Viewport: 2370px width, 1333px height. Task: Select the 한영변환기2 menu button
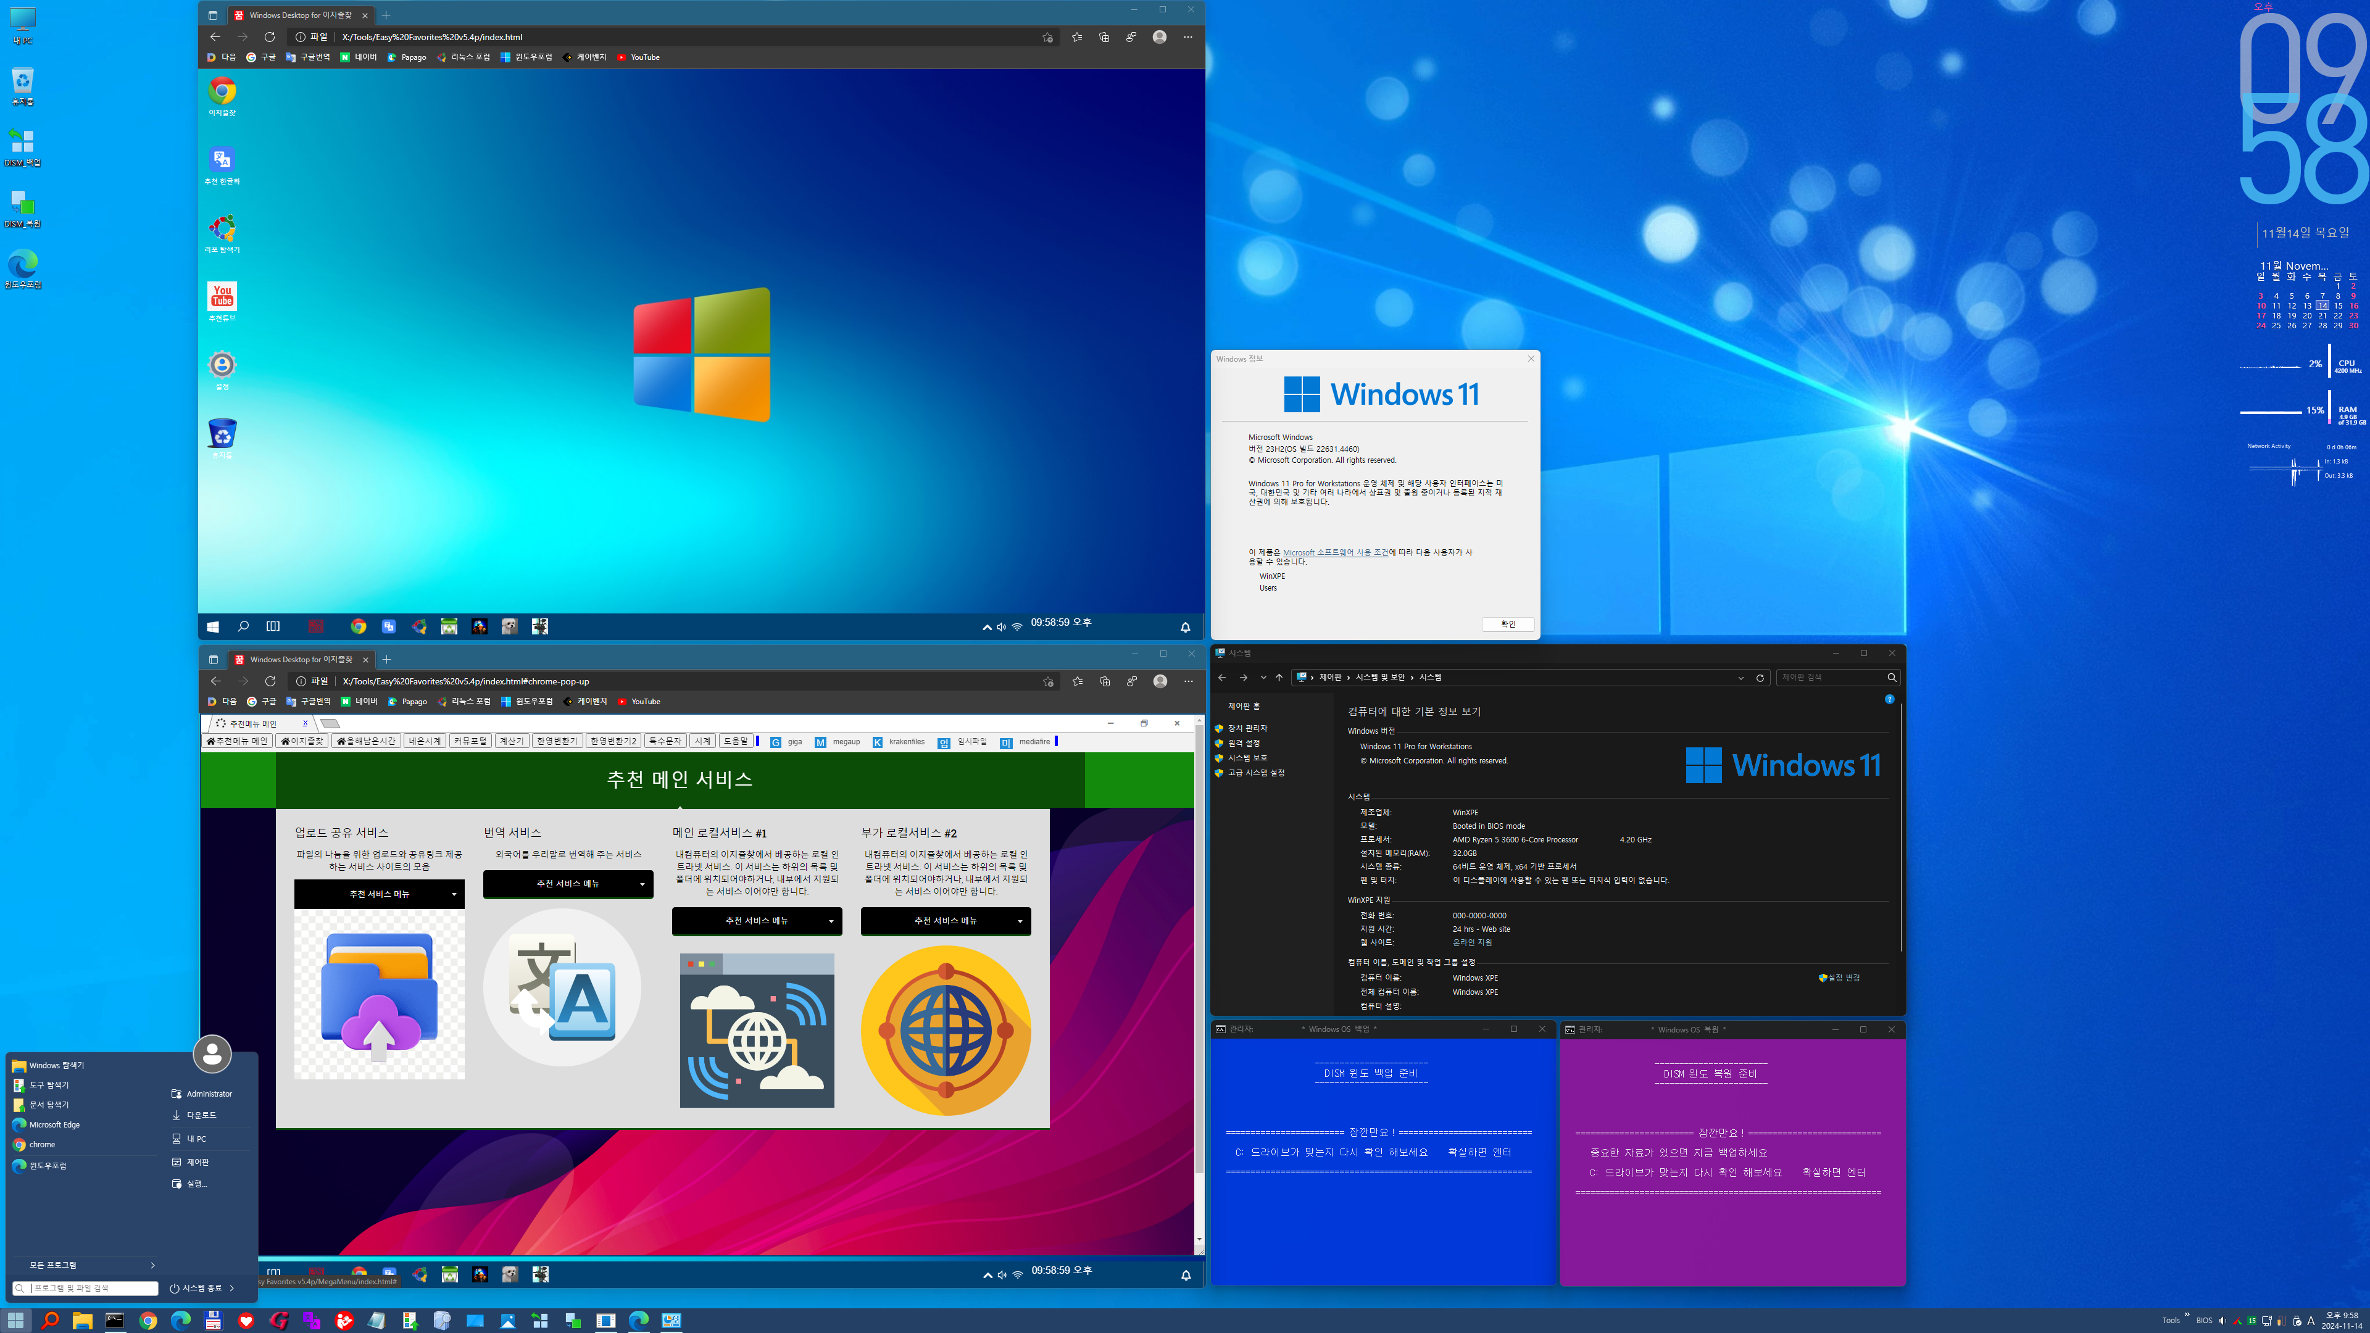tap(613, 741)
